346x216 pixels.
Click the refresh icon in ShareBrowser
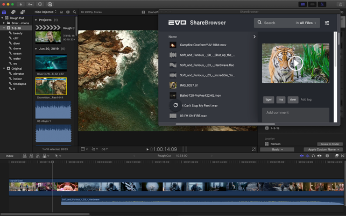(175, 105)
